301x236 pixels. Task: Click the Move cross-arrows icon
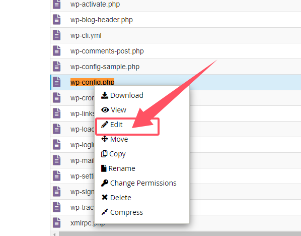click(105, 139)
